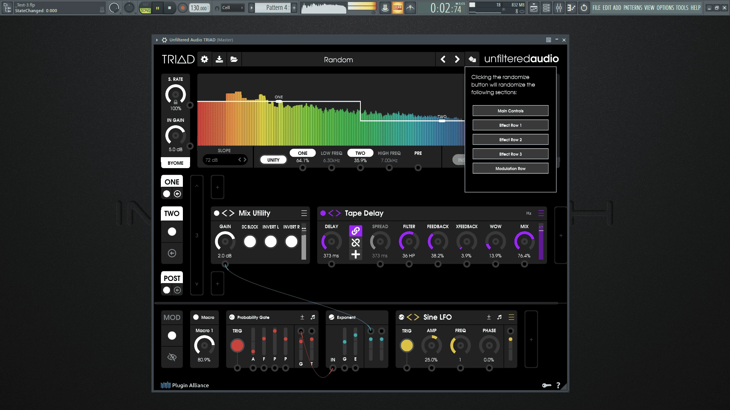Click Probability Gate plus-minus icon
Screen dimensions: 730x410
302,317
